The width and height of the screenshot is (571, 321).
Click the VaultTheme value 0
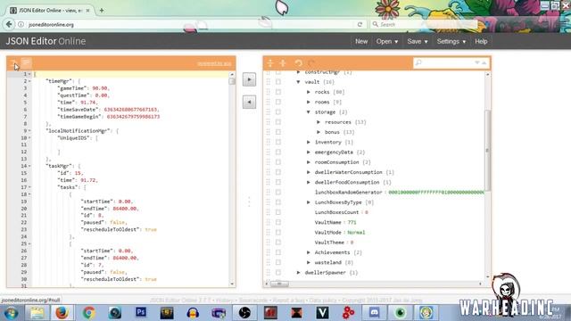pos(352,243)
